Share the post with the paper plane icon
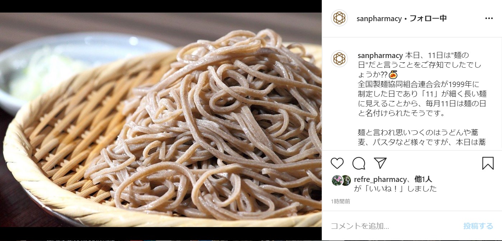This screenshot has height=241, width=502. pos(380,163)
